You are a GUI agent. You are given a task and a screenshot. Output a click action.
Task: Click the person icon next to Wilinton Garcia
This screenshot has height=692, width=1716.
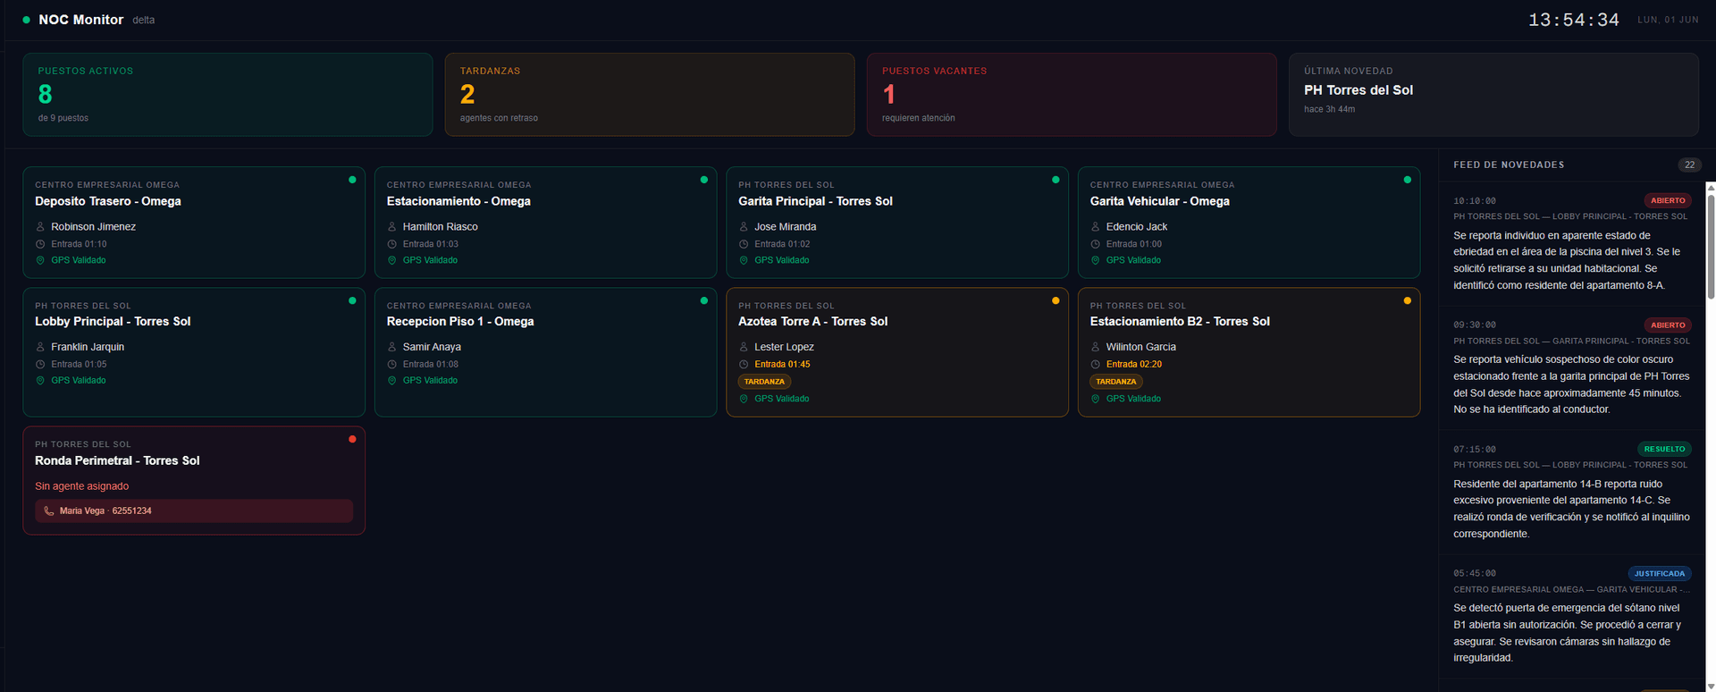[x=1095, y=347]
